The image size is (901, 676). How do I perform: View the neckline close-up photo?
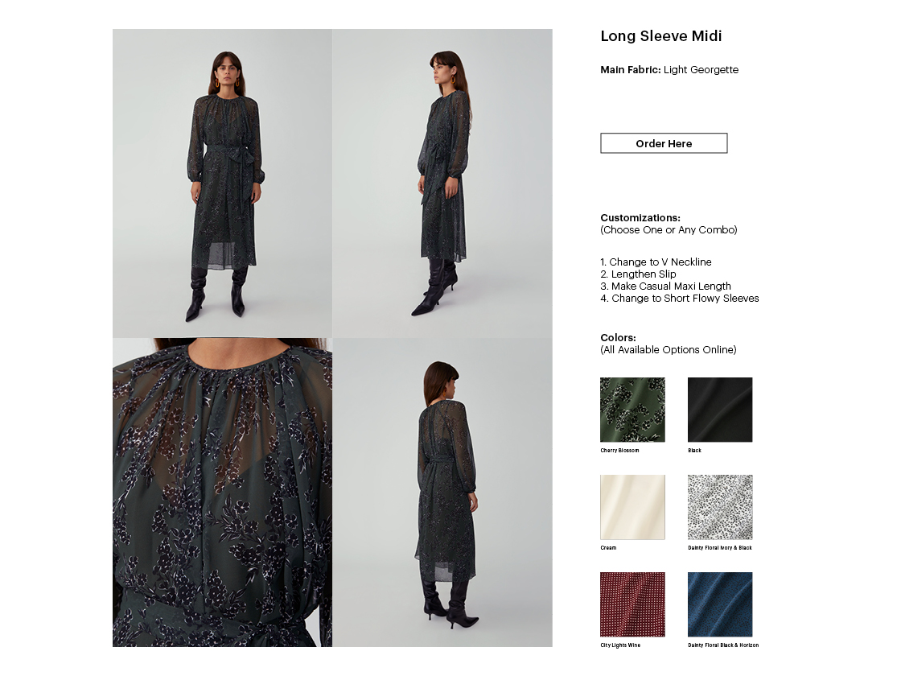click(222, 493)
